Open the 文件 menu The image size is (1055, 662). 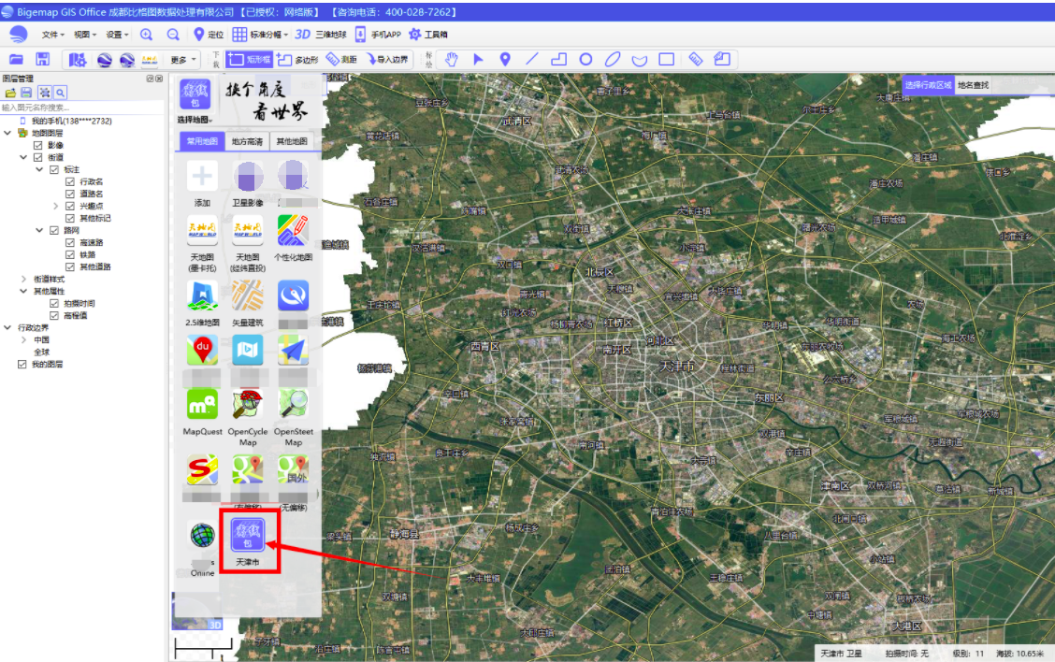[x=52, y=35]
